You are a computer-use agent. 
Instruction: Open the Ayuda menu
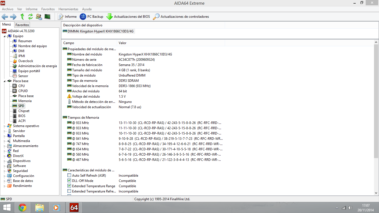pyautogui.click(x=87, y=9)
